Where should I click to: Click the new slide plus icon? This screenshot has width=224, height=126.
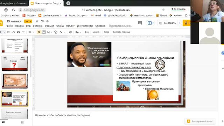1,32
